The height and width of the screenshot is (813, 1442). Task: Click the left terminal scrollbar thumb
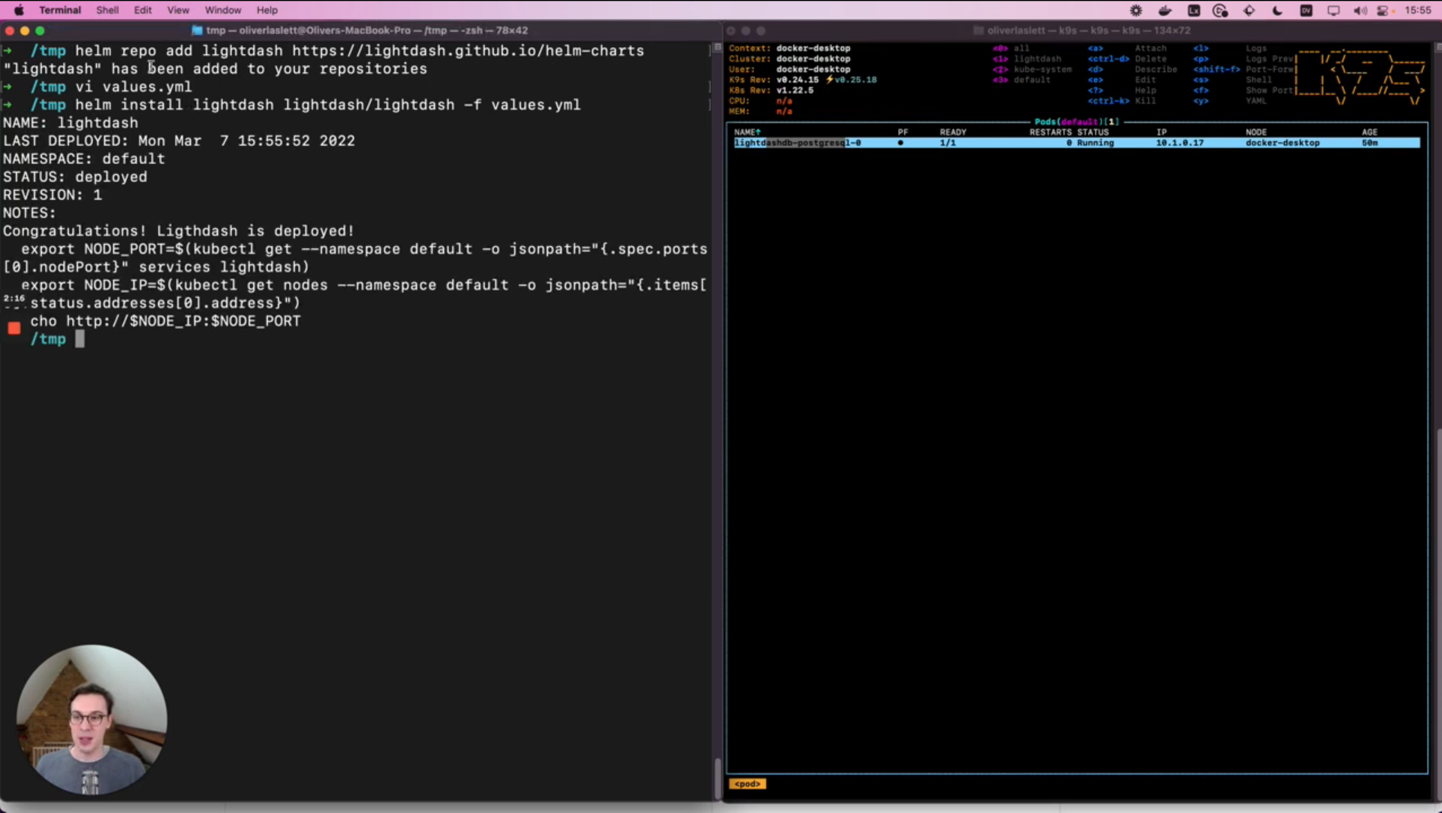pyautogui.click(x=718, y=778)
